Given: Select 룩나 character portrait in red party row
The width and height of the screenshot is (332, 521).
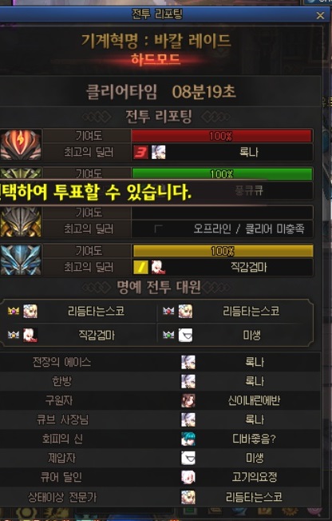Looking at the screenshot, I should coord(158,152).
